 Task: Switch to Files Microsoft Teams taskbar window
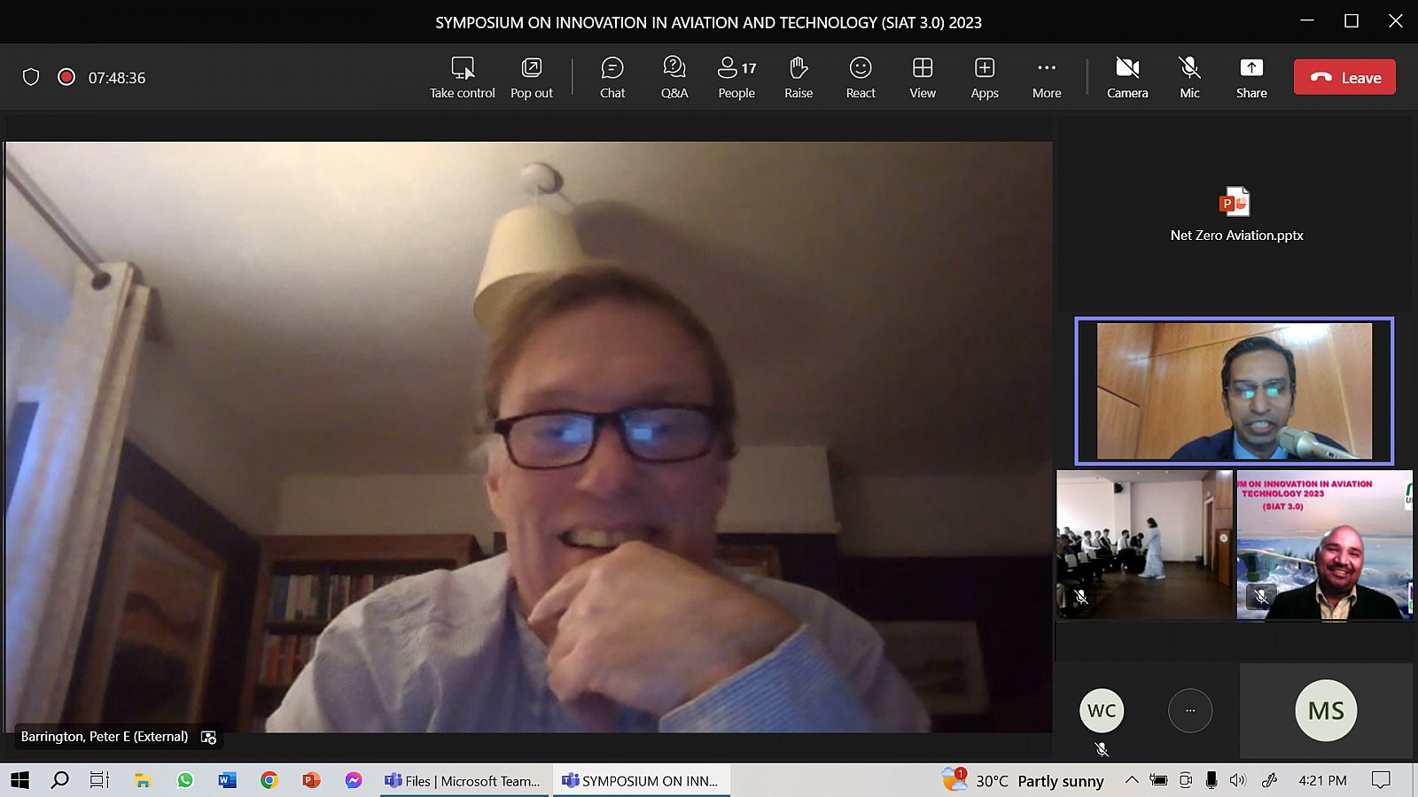(x=463, y=780)
